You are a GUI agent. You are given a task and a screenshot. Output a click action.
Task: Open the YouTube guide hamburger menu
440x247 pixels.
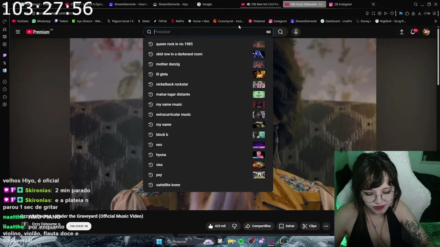[x=18, y=32]
